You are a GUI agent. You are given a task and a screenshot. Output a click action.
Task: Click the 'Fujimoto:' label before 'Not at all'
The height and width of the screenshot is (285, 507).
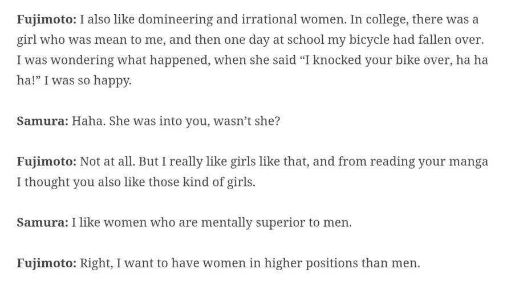46,162
